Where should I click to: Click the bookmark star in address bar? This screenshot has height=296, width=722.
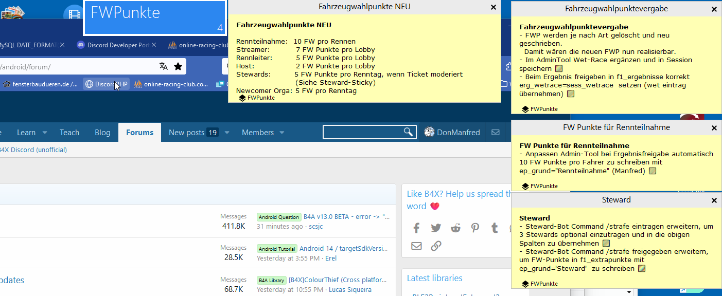point(178,66)
